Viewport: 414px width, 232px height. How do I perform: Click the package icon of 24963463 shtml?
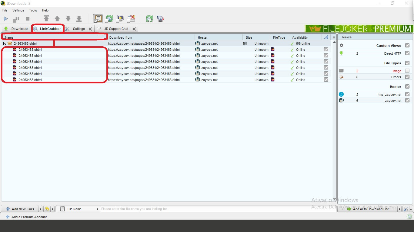(10, 43)
